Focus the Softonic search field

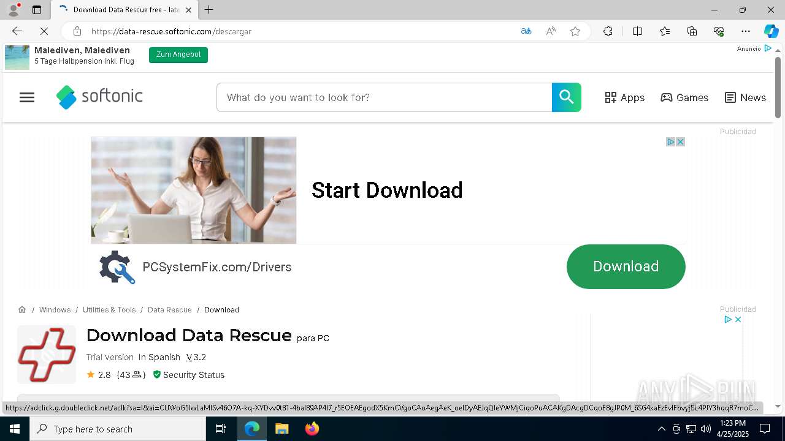[x=384, y=97]
